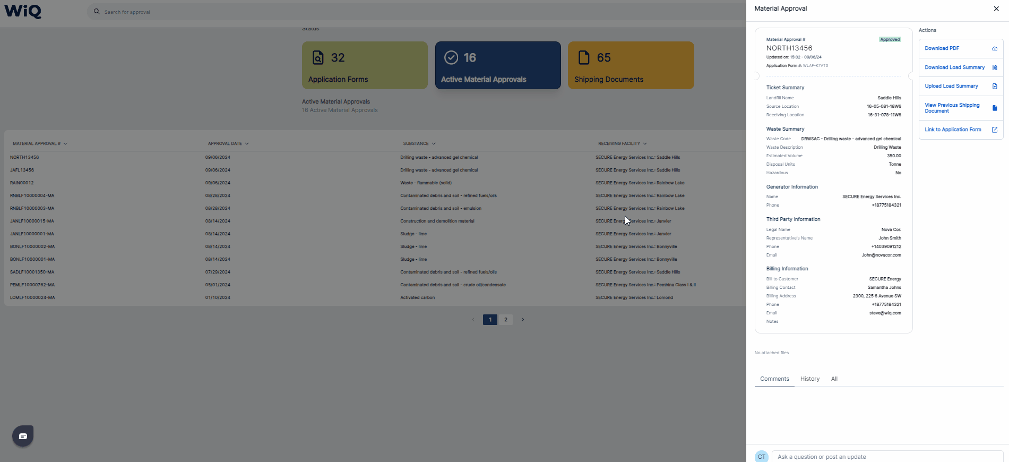Open the Active Material Approvals card
The width and height of the screenshot is (1009, 462).
click(x=498, y=65)
